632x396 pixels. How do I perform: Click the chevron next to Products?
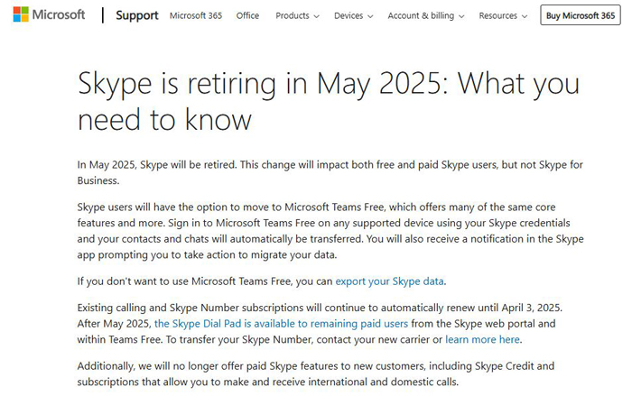pos(316,16)
